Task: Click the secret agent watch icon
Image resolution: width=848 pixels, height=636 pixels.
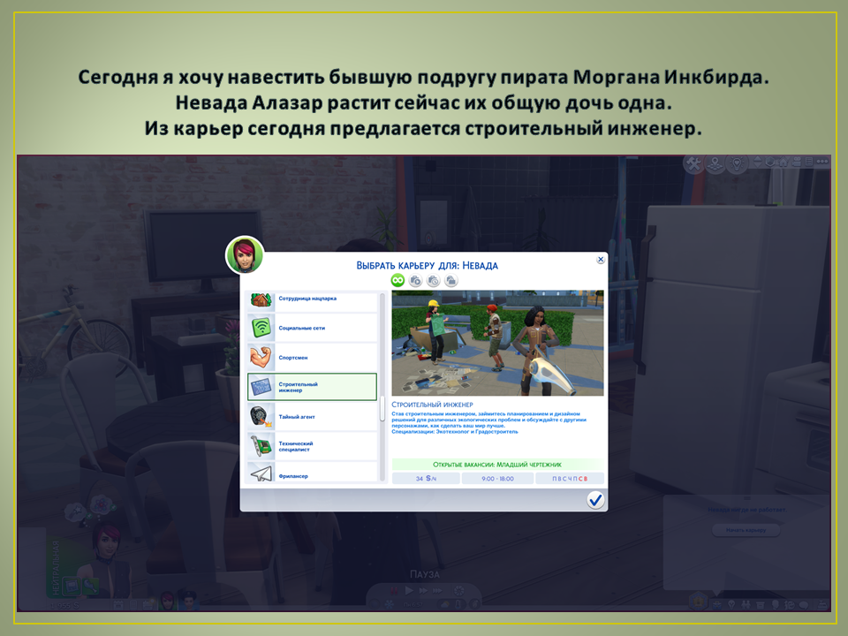Action: pyautogui.click(x=261, y=416)
